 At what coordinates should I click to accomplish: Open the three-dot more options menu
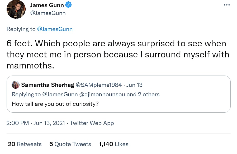tap(226, 5)
